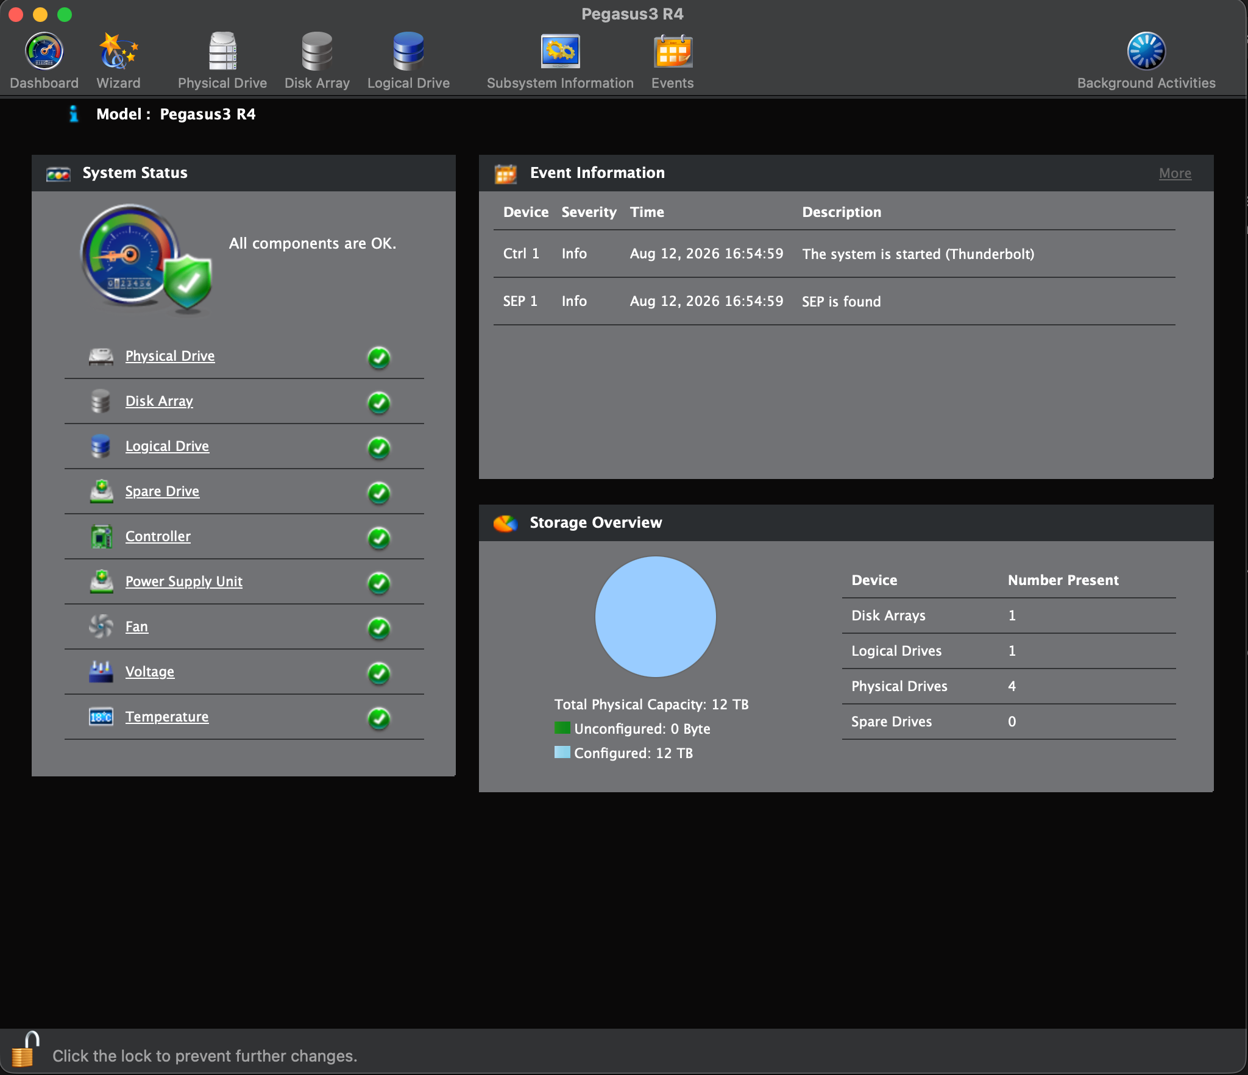Click the Event Information calendar icon

pyautogui.click(x=506, y=174)
